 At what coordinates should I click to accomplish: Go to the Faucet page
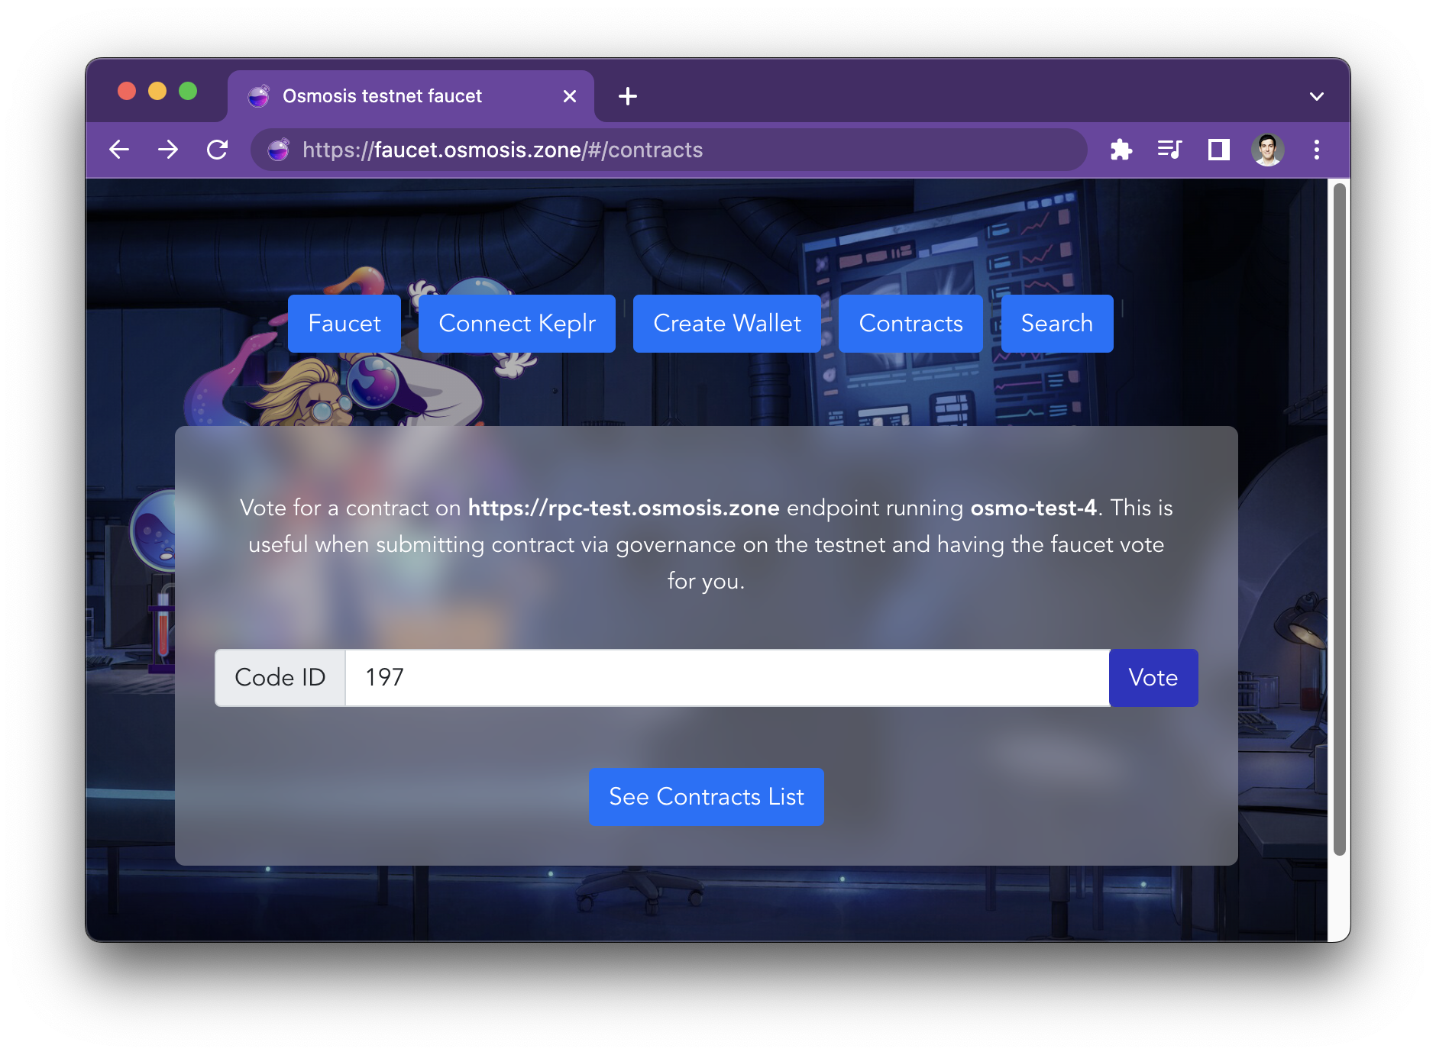point(344,324)
